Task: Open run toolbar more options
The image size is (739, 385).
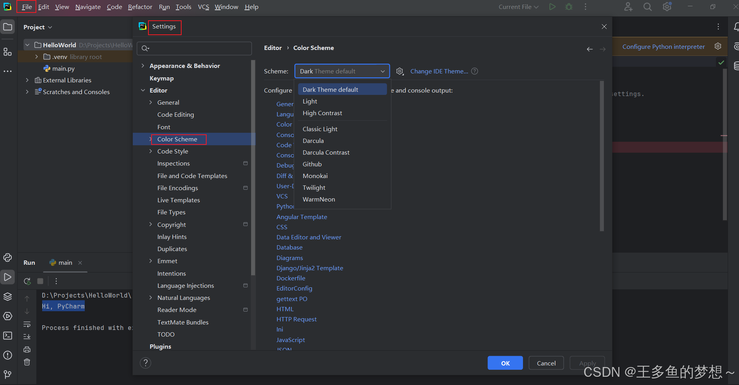Action: click(x=56, y=281)
